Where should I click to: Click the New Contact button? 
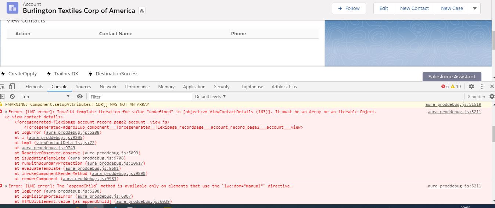click(x=415, y=8)
